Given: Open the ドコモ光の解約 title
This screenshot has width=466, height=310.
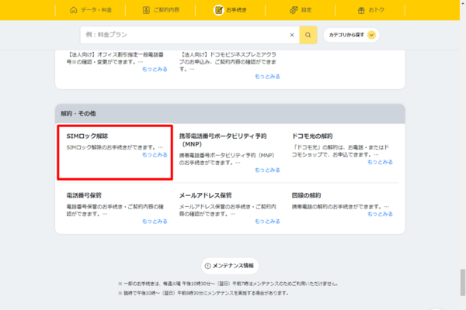Looking at the screenshot, I should click(312, 136).
